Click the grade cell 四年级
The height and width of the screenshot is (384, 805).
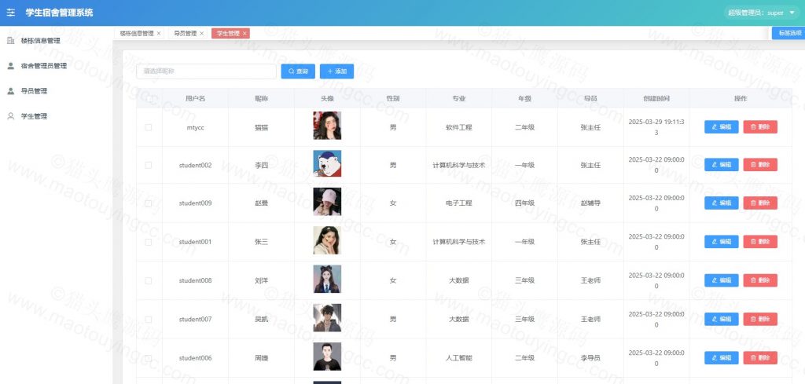tap(524, 203)
